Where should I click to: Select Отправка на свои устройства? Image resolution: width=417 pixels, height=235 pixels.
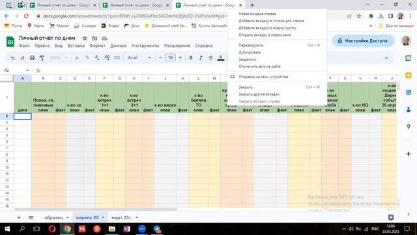pos(278,77)
